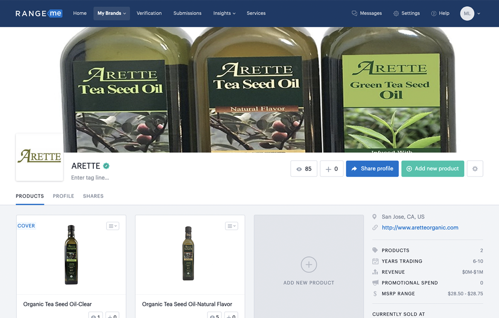Open the Tea Seed Oil-Natural Flavor options menu

tap(231, 226)
